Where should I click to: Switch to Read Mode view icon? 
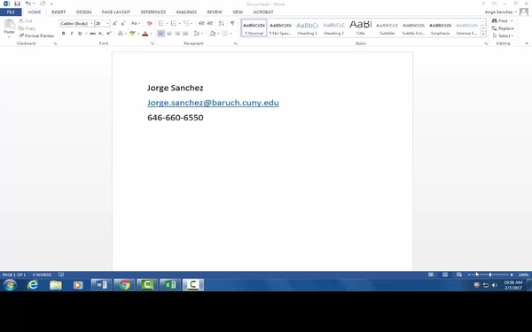point(431,274)
